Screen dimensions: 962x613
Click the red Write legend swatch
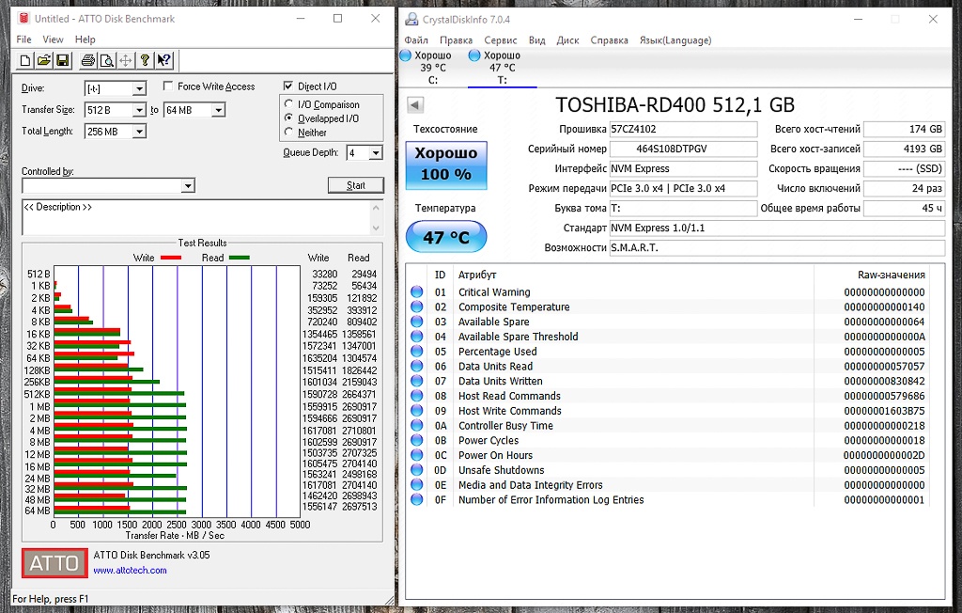[x=171, y=258]
